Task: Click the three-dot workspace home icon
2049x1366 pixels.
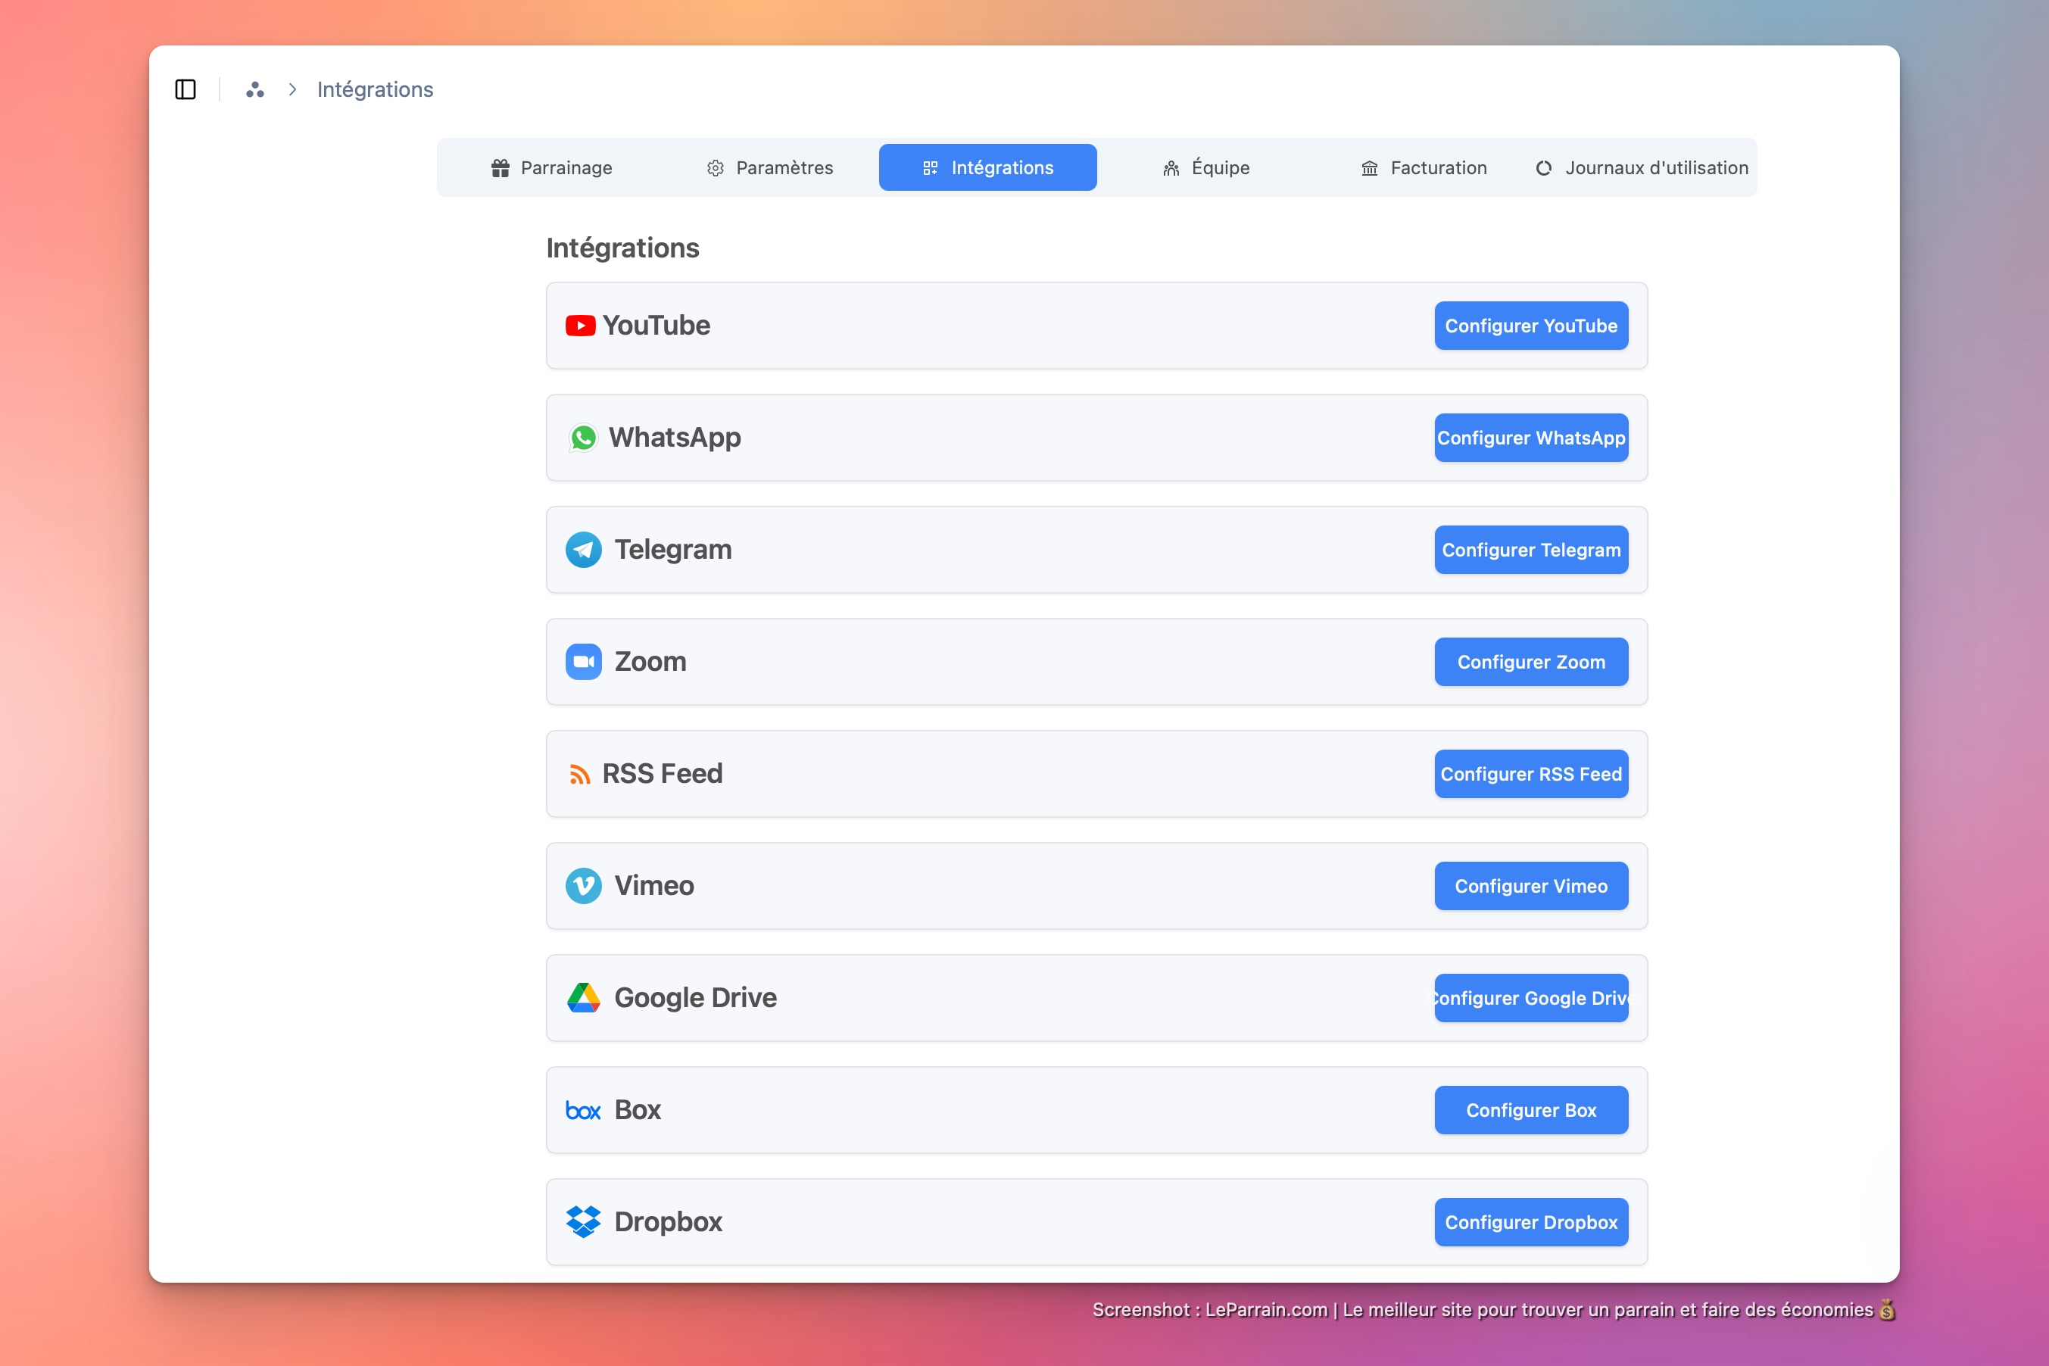Action: click(254, 89)
